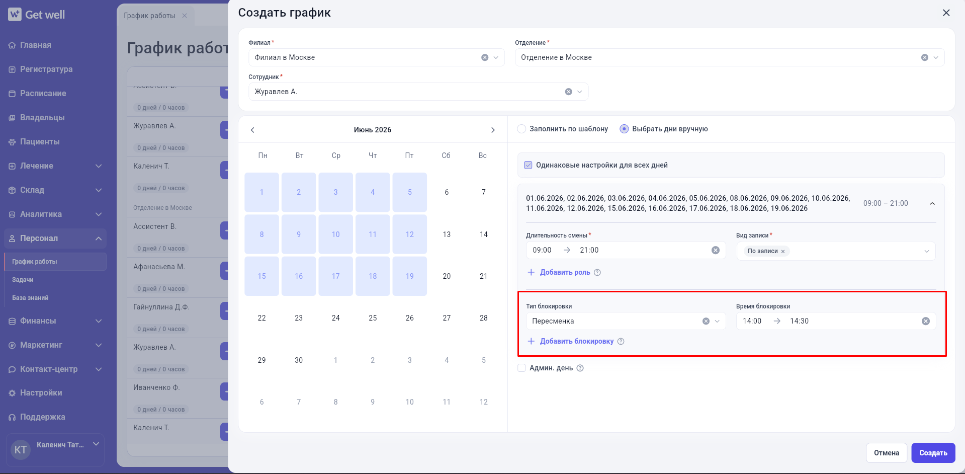This screenshot has width=965, height=474.
Task: Click the shift start time 09:00 field
Action: coord(542,250)
